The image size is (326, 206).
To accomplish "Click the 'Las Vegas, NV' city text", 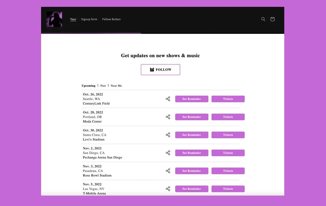I will coord(94,189).
